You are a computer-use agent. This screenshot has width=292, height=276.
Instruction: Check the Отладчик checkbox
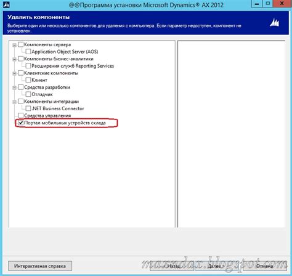pyautogui.click(x=28, y=94)
